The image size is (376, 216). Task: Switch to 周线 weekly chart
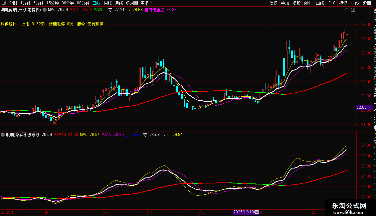point(108,3)
